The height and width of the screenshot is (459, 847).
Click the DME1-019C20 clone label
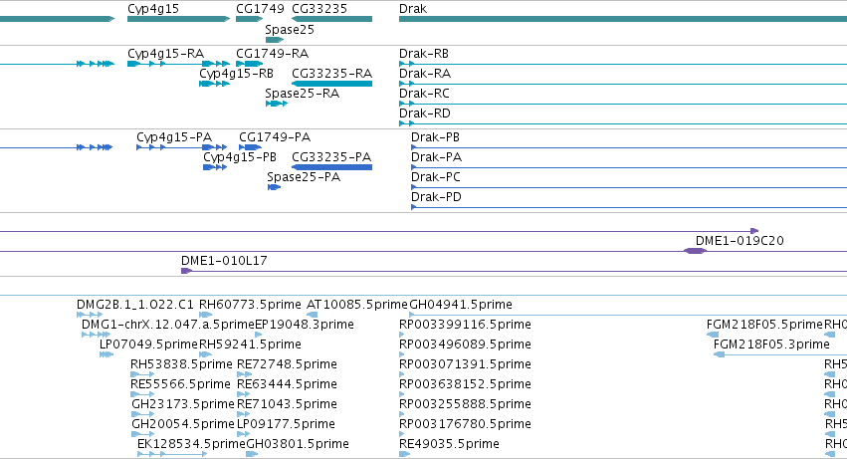740,241
